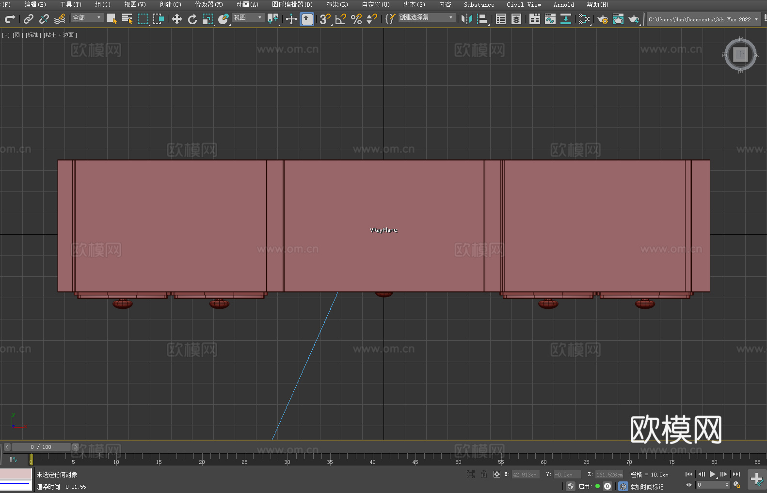Open the mini curve editor toggle
This screenshot has width=767, height=493.
[13, 459]
